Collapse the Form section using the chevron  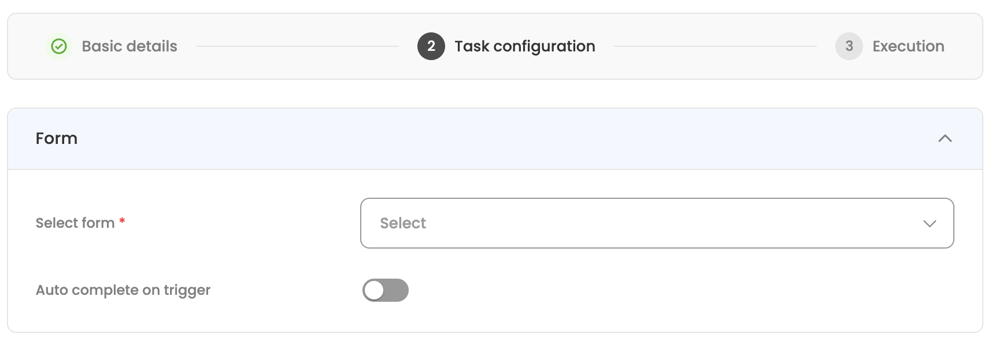(x=945, y=139)
